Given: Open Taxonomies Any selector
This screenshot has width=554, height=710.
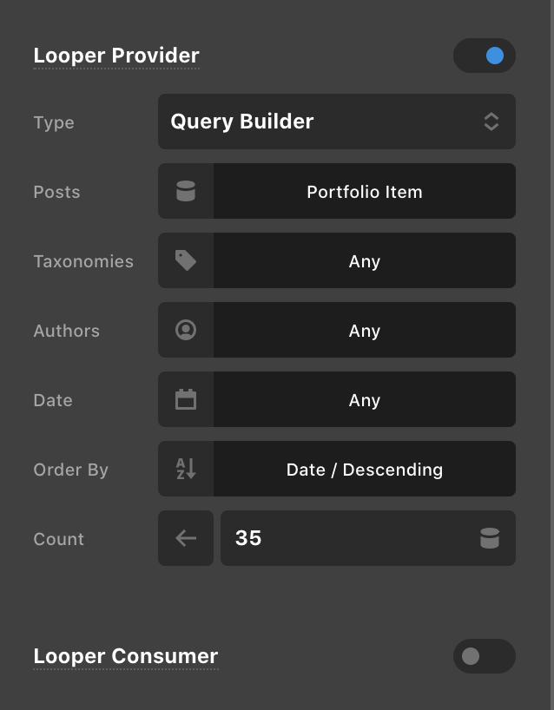Looking at the screenshot, I should (365, 260).
